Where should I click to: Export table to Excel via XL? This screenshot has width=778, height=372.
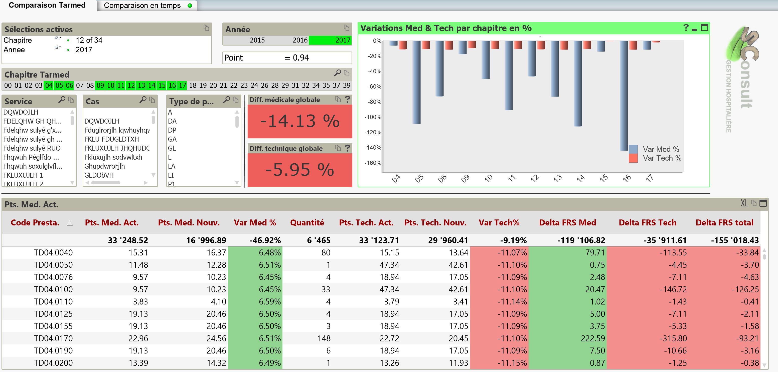click(744, 203)
